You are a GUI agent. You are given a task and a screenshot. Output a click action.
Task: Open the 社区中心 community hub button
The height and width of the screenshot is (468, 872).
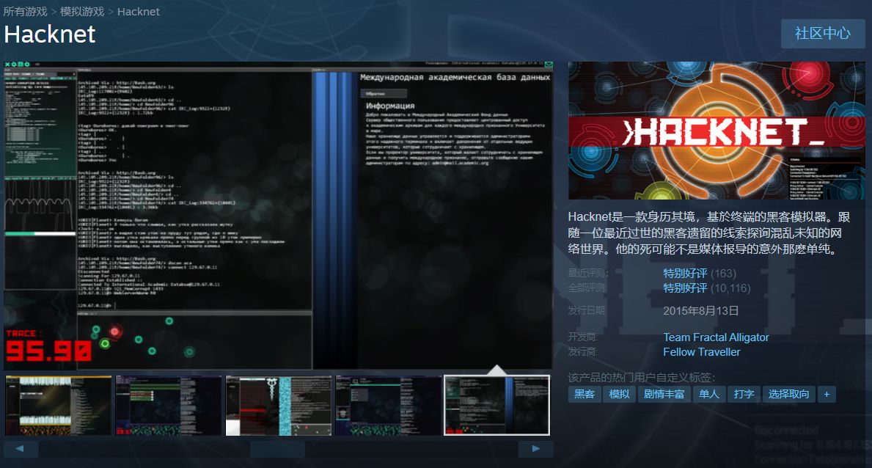click(823, 34)
